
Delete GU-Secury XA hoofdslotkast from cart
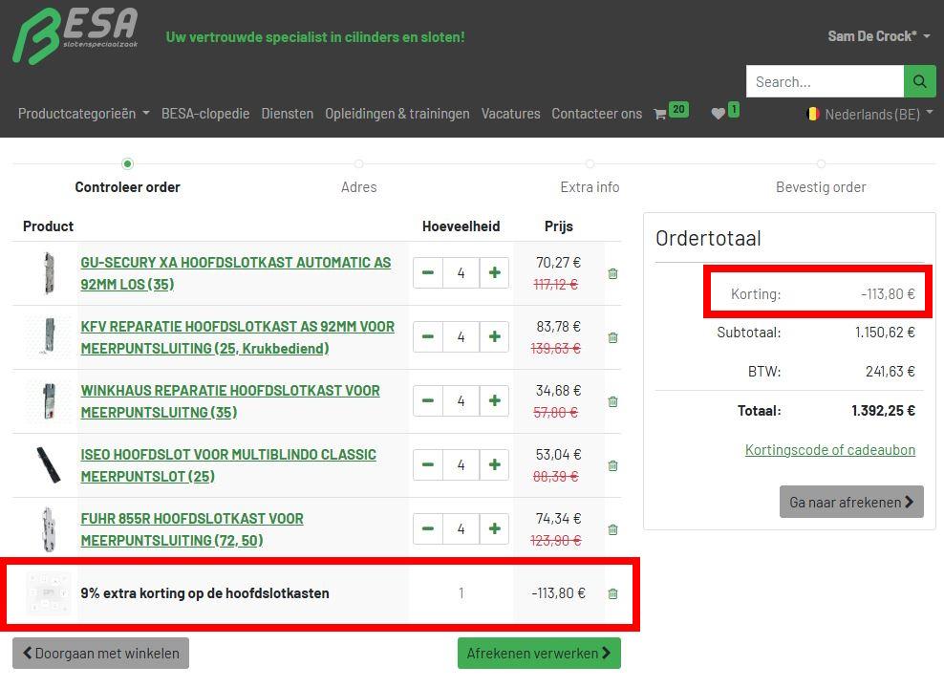[612, 274]
